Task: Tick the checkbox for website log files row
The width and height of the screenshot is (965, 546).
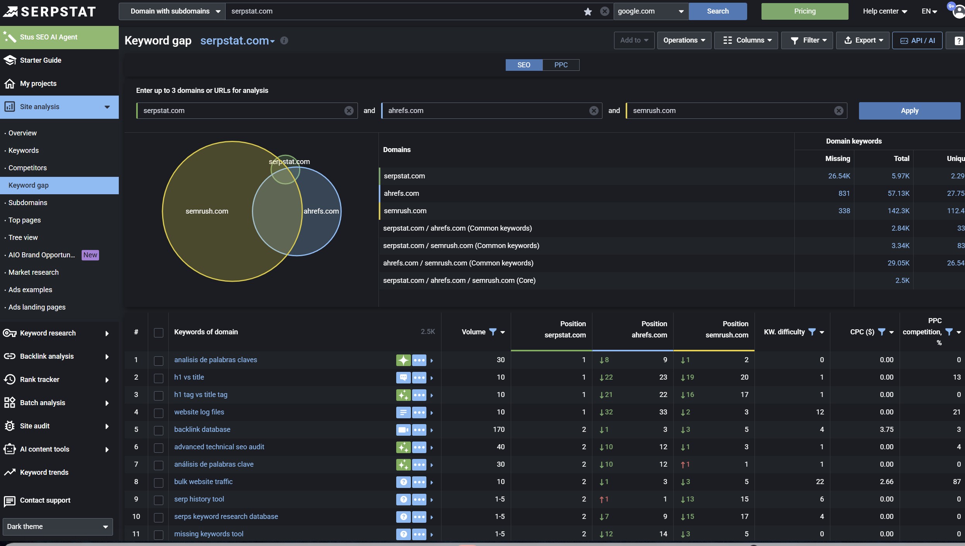Action: tap(159, 413)
